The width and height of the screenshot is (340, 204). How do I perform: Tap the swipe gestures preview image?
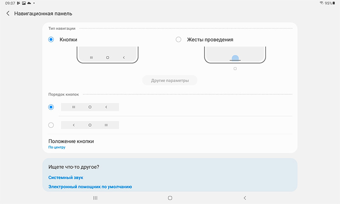click(x=235, y=55)
